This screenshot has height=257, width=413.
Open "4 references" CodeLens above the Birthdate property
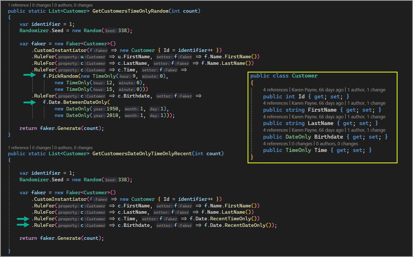pyautogui.click(x=275, y=130)
